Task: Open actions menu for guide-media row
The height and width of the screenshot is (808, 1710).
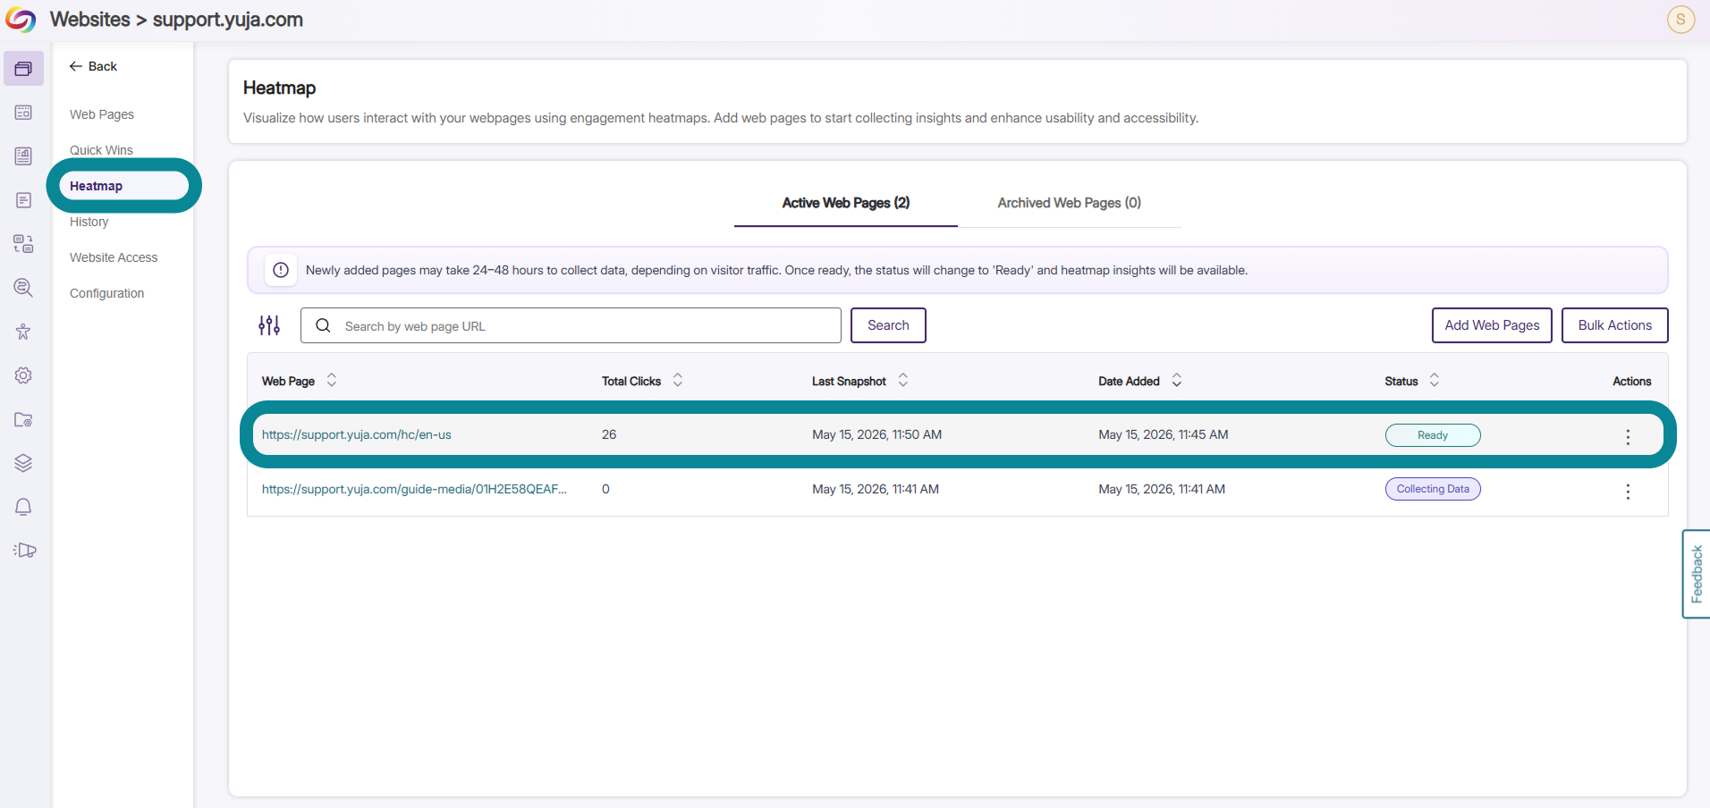Action: (1628, 492)
